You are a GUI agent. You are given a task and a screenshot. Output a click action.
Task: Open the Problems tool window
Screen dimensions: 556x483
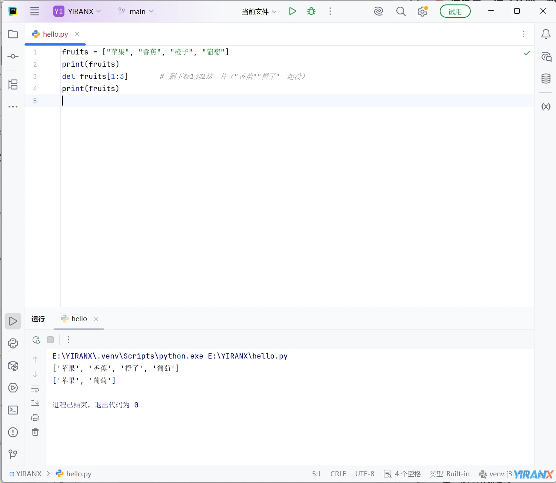click(x=13, y=432)
